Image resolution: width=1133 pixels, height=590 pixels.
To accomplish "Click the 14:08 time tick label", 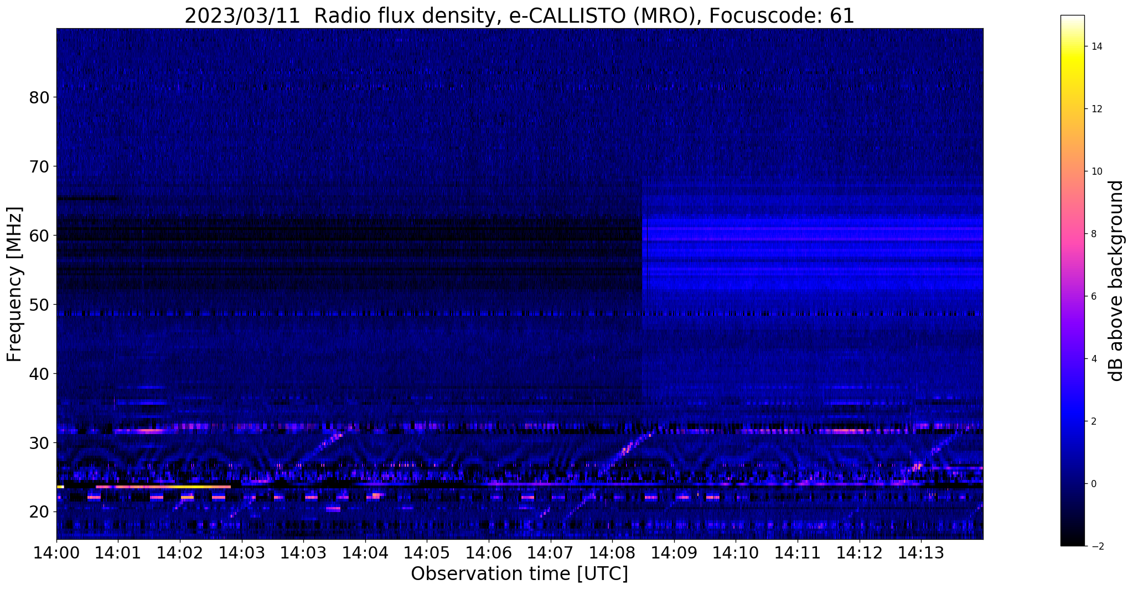I will (612, 552).
